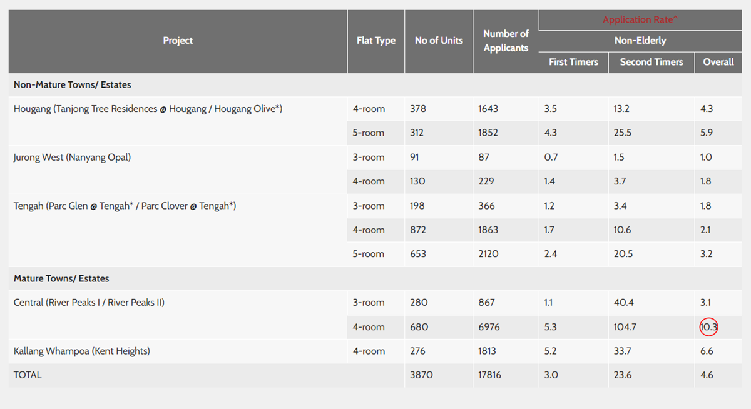The height and width of the screenshot is (409, 751).
Task: Click the Overall column header
Action: point(718,62)
